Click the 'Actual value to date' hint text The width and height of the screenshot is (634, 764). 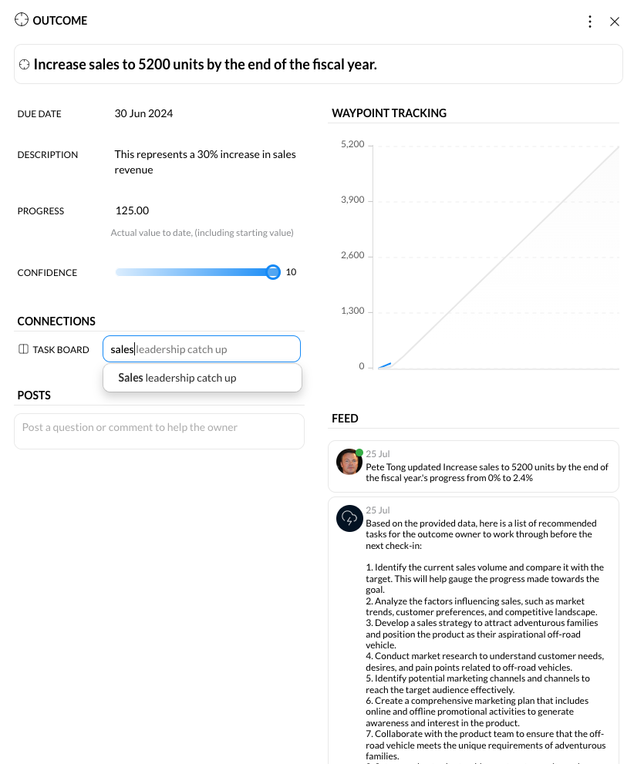pos(202,233)
